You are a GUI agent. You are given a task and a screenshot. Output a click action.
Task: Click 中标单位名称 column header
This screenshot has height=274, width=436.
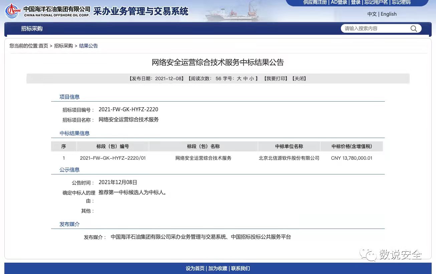(x=289, y=146)
